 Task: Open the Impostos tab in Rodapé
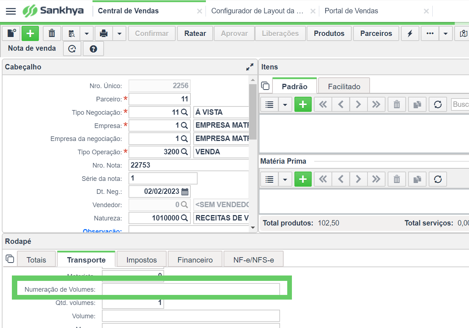(141, 260)
